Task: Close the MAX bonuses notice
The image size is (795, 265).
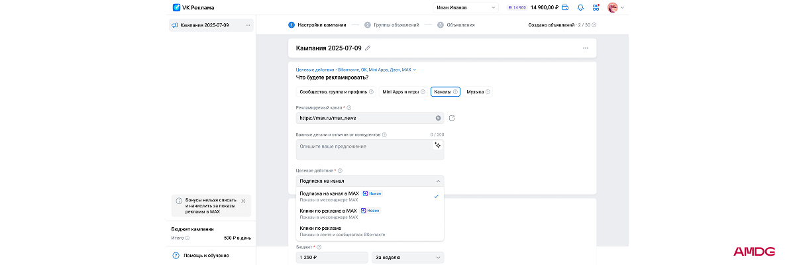Action: point(243,201)
